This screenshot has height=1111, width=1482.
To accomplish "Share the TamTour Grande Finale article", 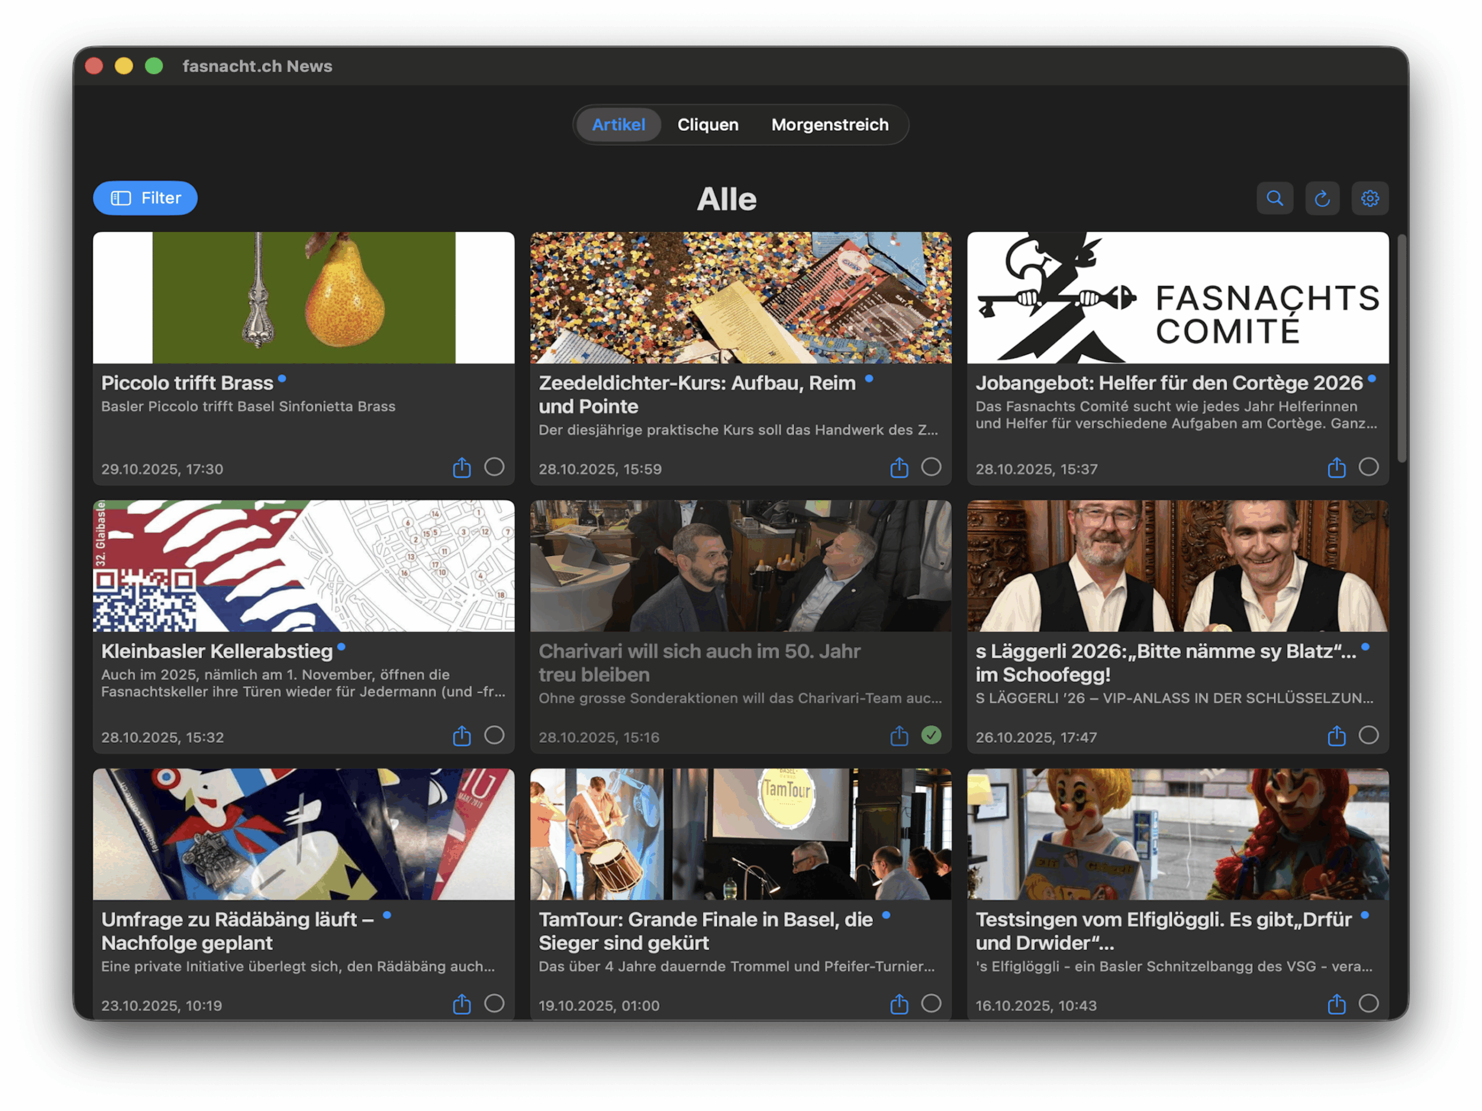I will point(899,1004).
